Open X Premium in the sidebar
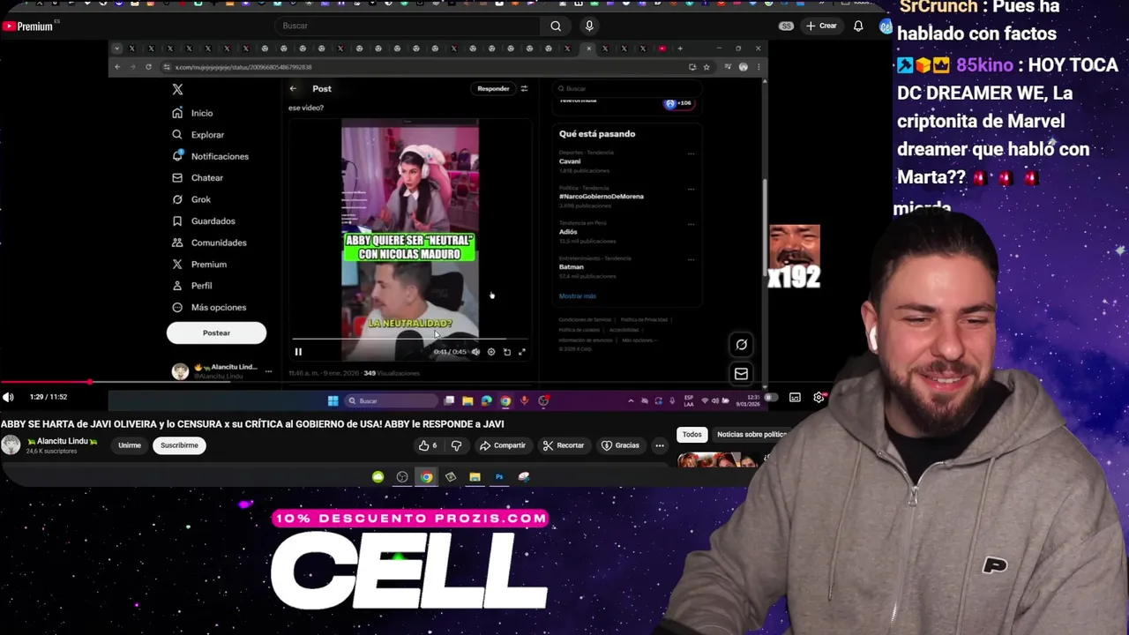Screen dimensions: 1129x635 (x=199, y=265)
